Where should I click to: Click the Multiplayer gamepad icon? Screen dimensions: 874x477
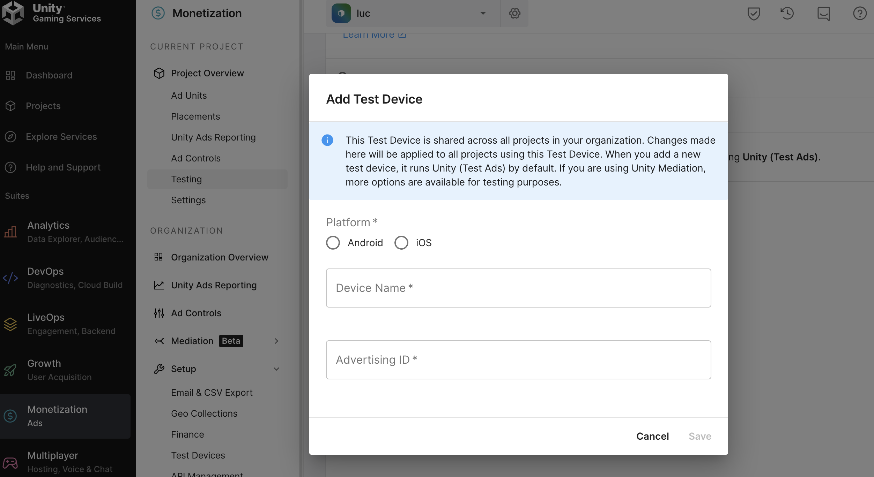click(10, 463)
